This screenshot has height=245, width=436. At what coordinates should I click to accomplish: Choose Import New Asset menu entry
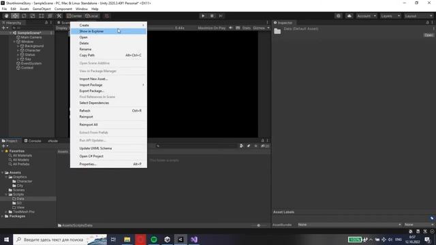click(108, 79)
